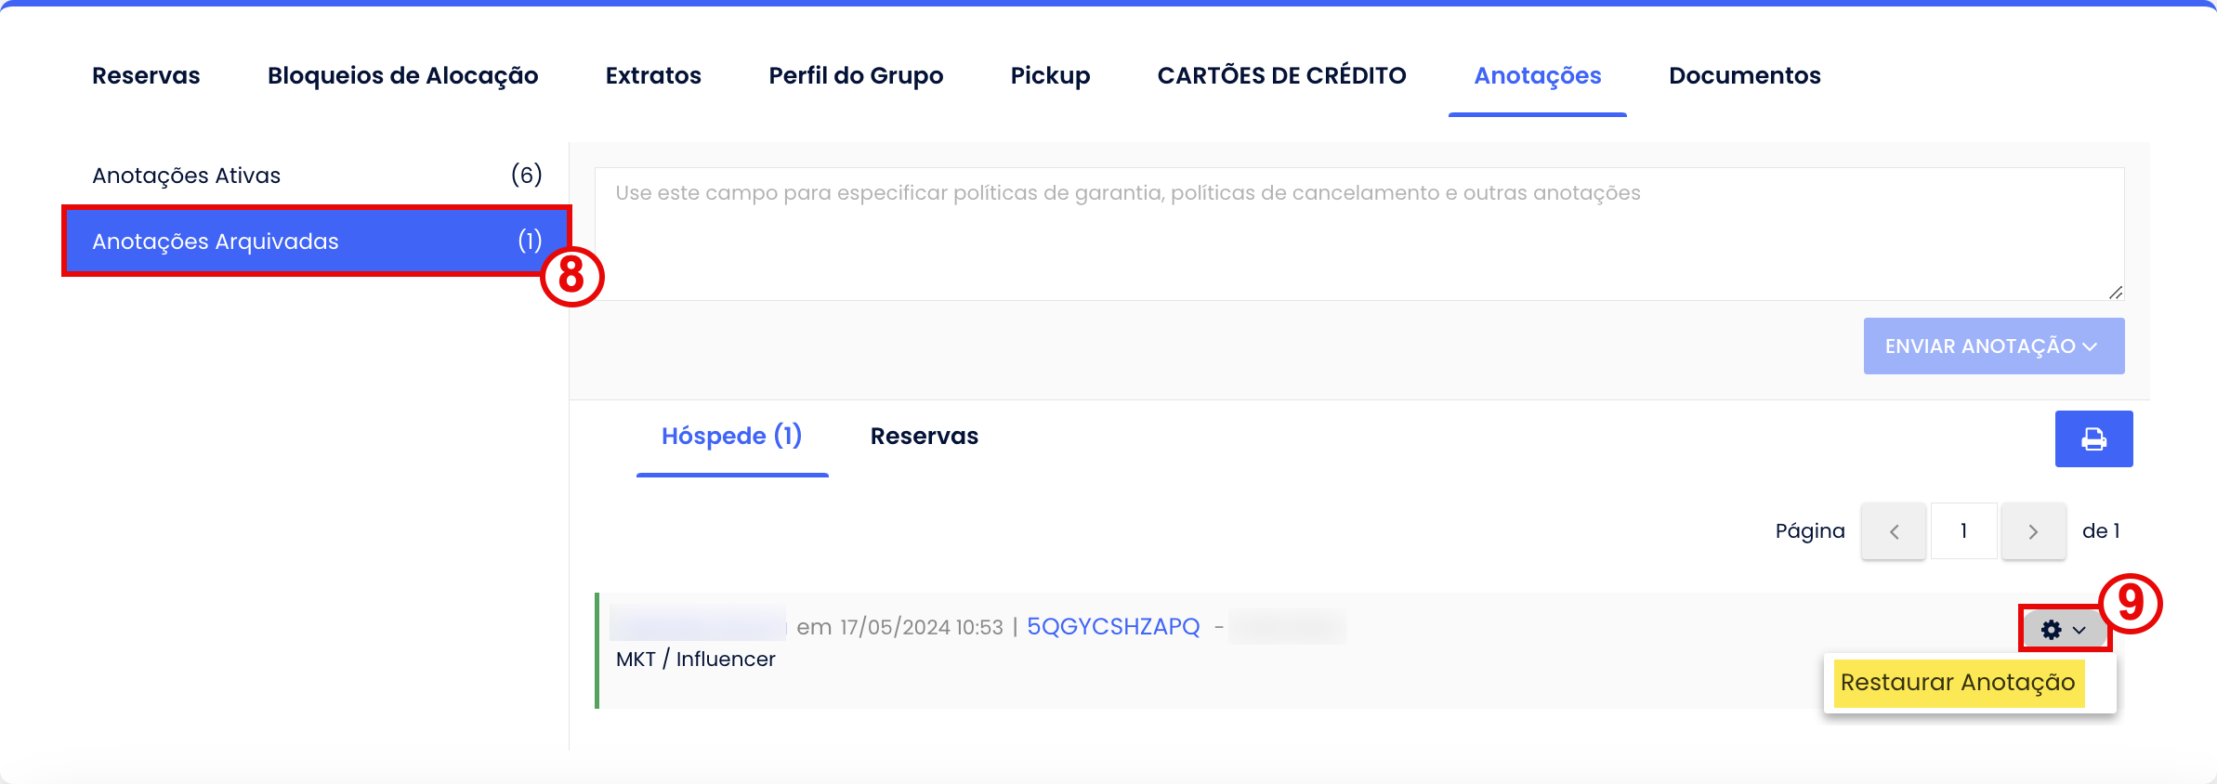The height and width of the screenshot is (784, 2217).
Task: Show Anotações Ativas list
Action: (x=316, y=176)
